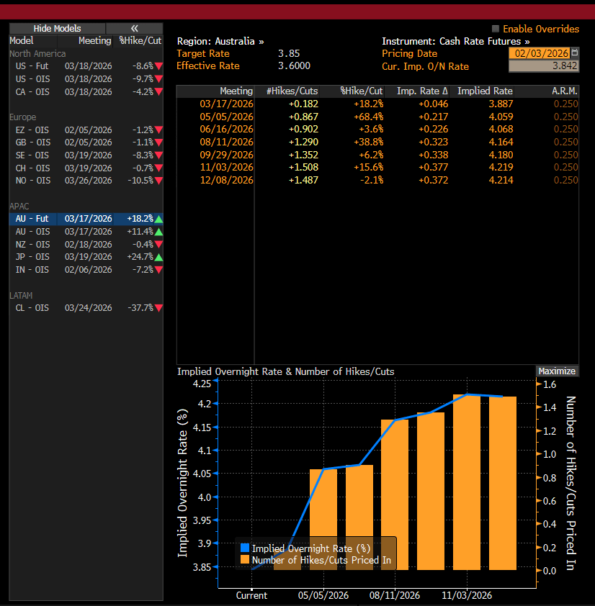This screenshot has width=595, height=606.
Task: Enable the Overrides checkbox
Action: pos(496,29)
